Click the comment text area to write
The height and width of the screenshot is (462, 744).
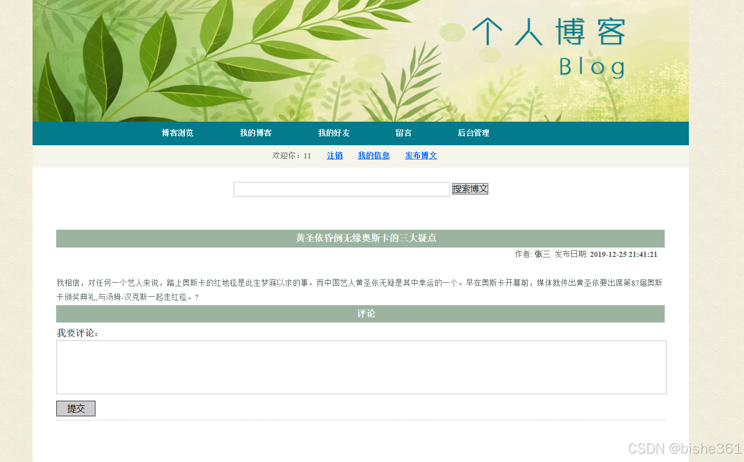coord(361,367)
